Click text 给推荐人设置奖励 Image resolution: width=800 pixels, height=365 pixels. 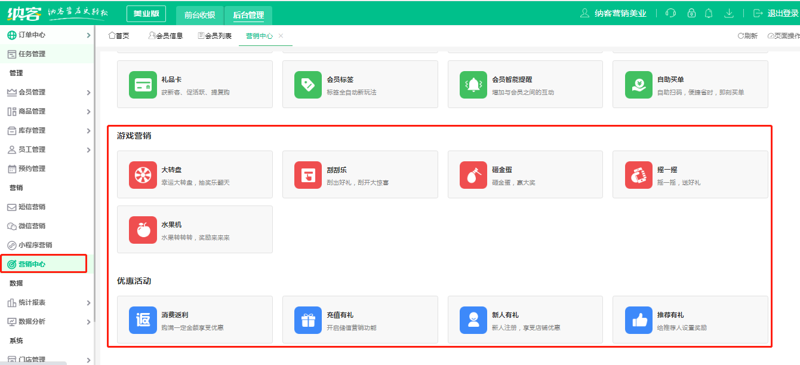[x=682, y=327]
